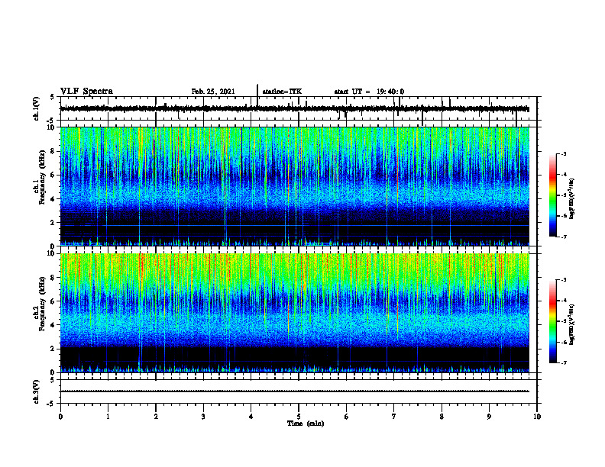Click the "5" volt tick of ch.1(V) axis
The height and width of the screenshot is (467, 605).
(53, 98)
